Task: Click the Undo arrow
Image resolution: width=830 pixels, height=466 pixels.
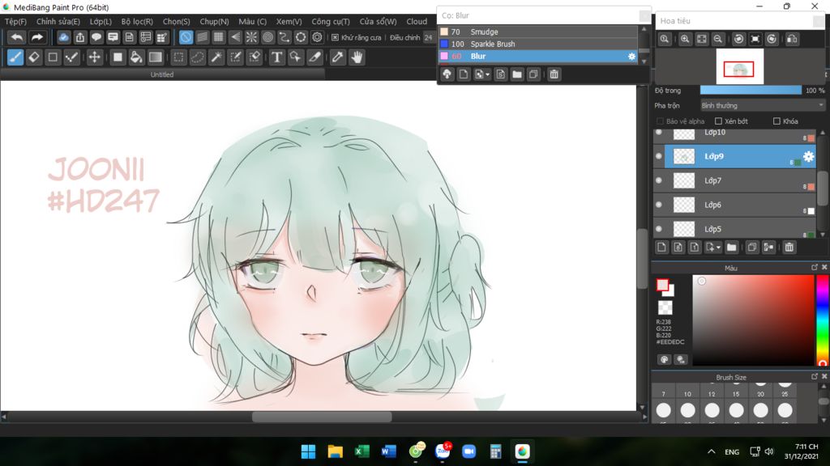Action: coord(17,37)
